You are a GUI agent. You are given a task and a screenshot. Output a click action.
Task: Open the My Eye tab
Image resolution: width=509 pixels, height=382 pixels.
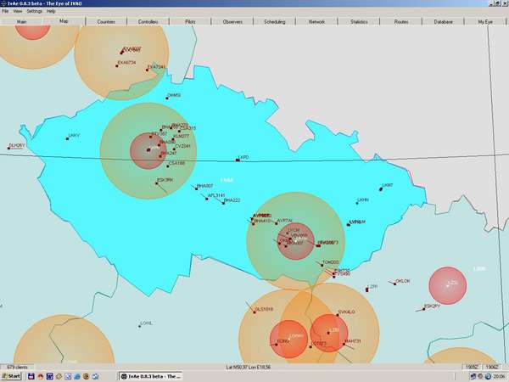click(485, 22)
